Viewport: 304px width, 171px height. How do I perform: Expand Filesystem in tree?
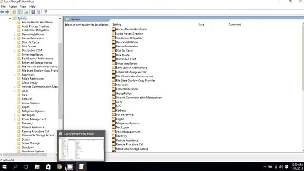point(15,75)
